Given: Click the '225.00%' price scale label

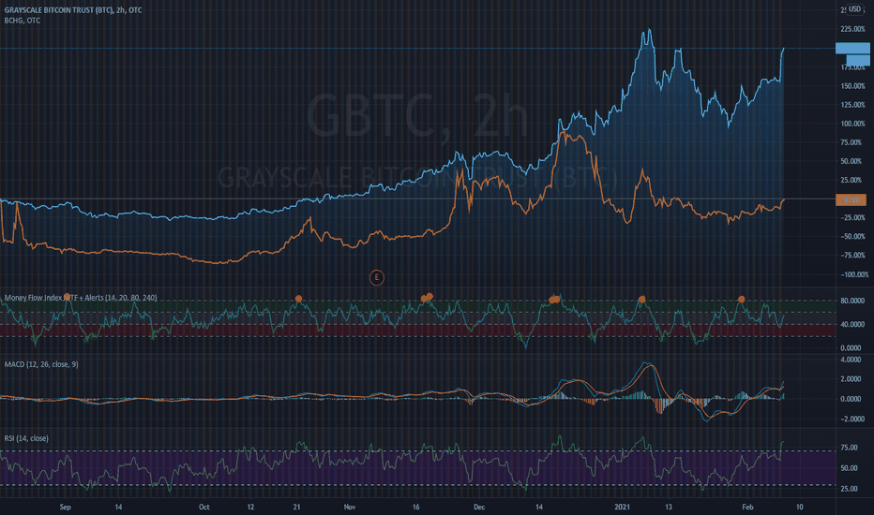Looking at the screenshot, I should click(852, 29).
